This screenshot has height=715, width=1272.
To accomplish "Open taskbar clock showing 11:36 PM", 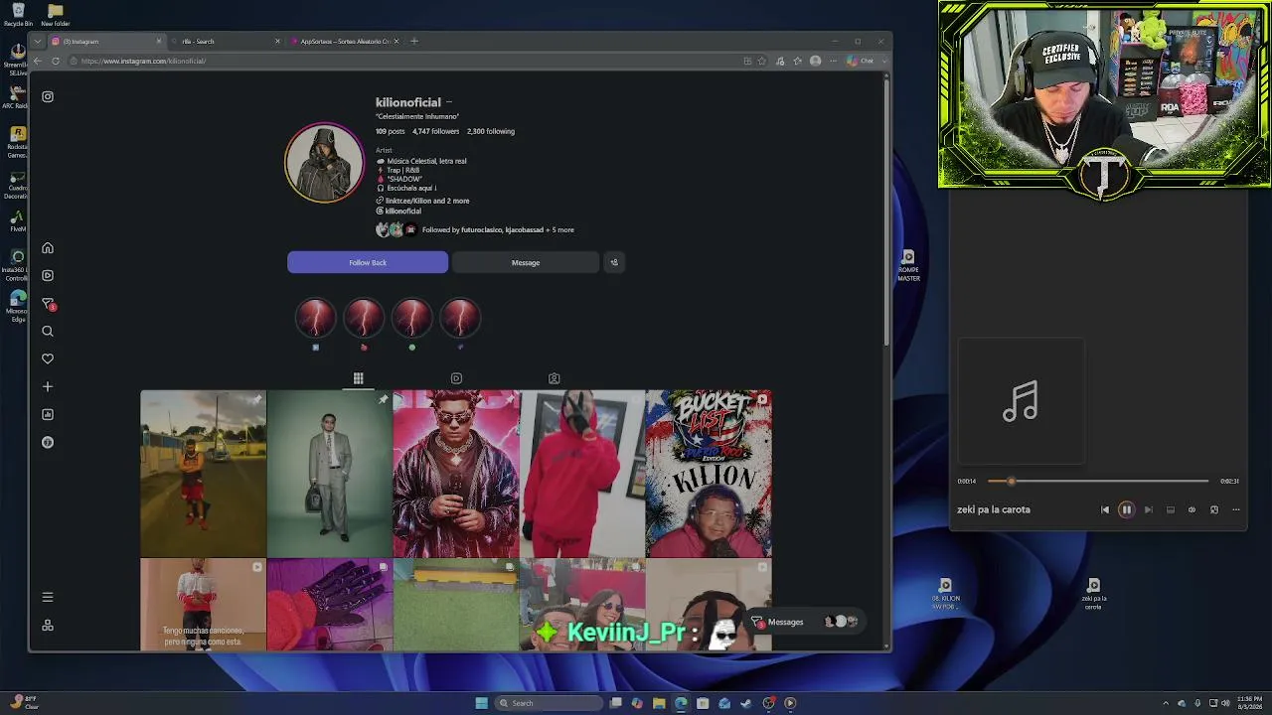I will click(1249, 703).
